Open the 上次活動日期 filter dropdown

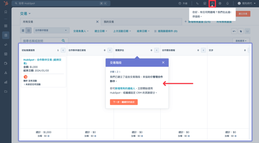pos(122,31)
